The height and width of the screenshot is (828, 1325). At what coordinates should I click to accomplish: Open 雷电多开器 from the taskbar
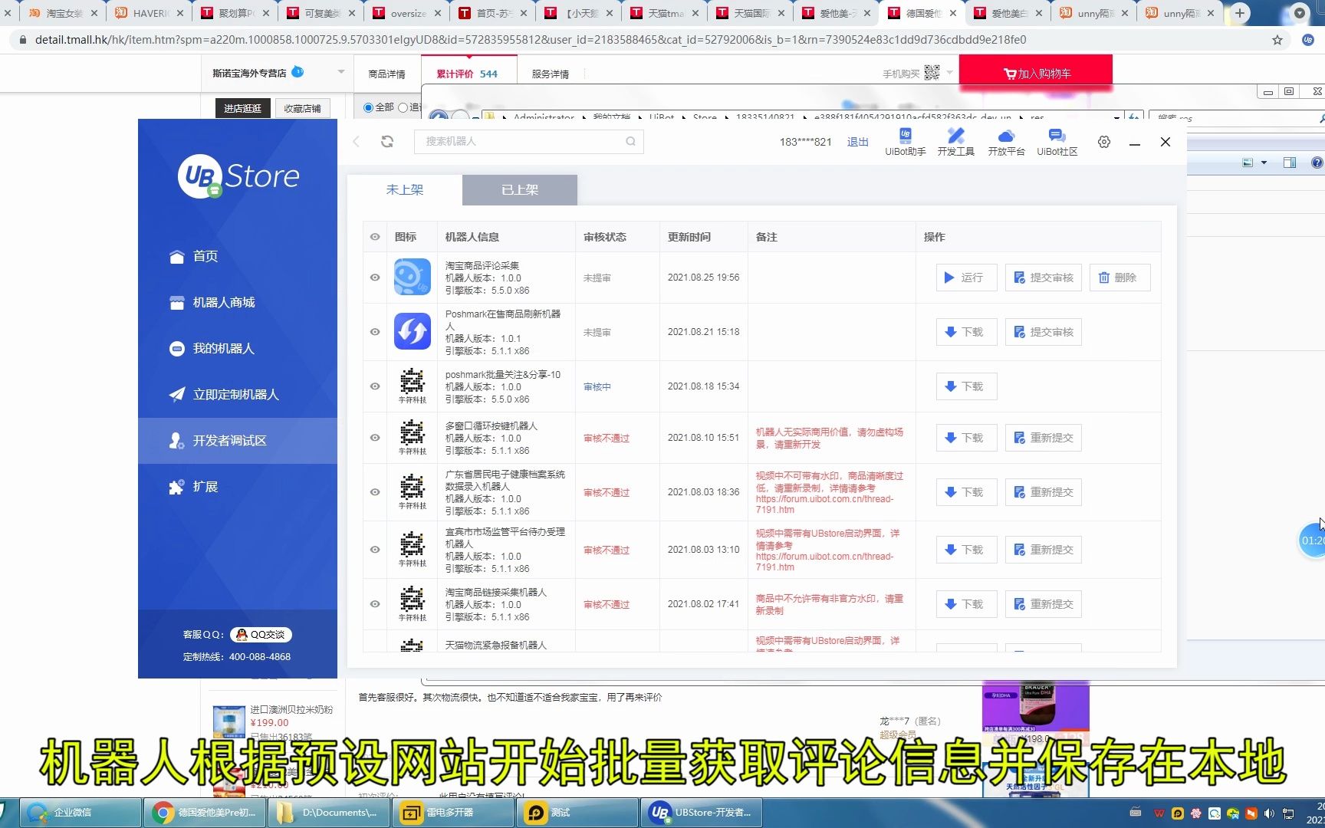(x=453, y=813)
